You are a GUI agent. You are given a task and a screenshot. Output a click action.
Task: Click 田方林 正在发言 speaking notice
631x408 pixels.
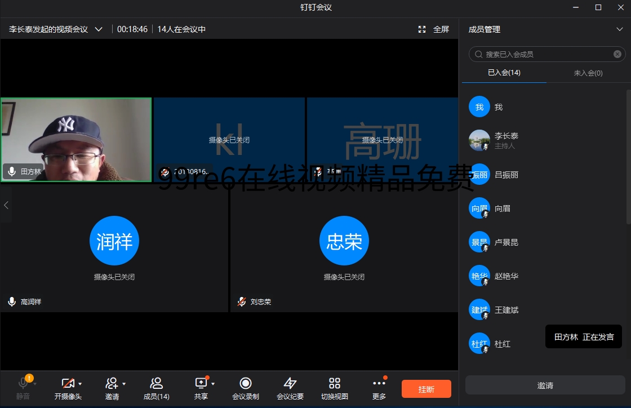point(584,337)
